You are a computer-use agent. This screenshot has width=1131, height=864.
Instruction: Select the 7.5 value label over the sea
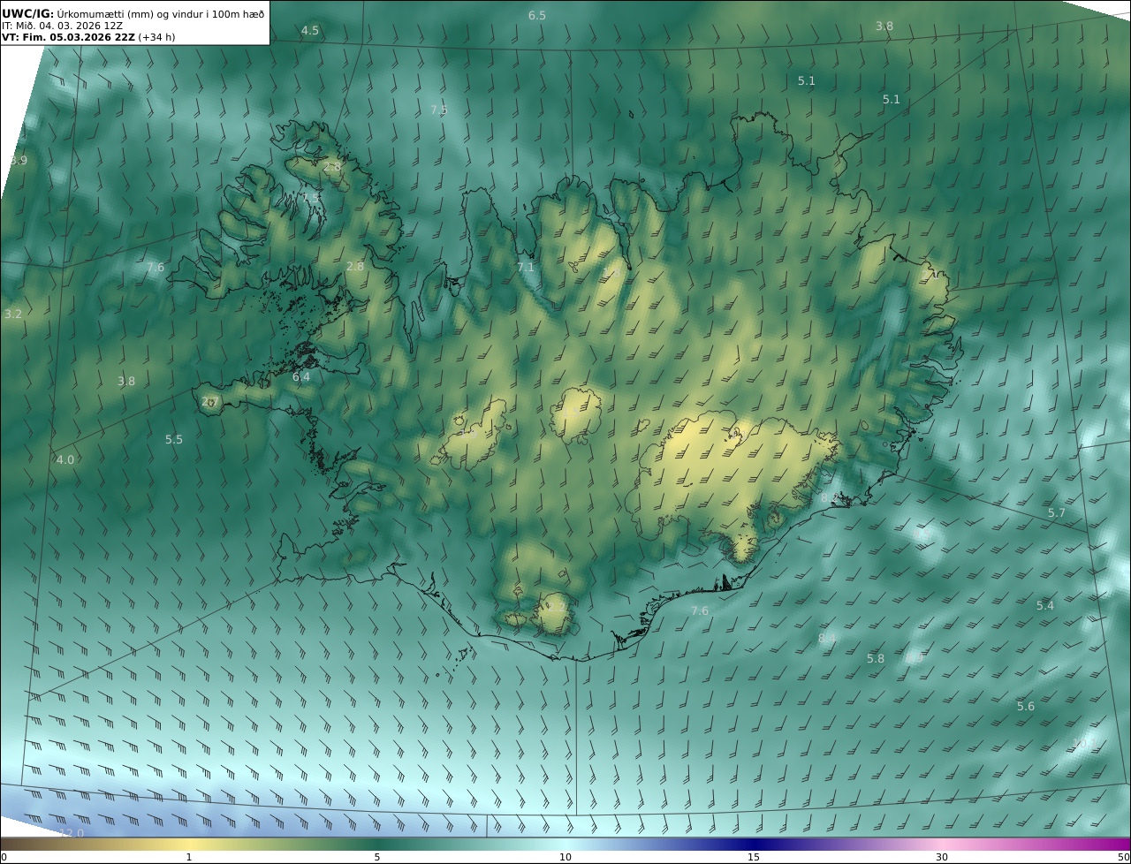pos(439,110)
